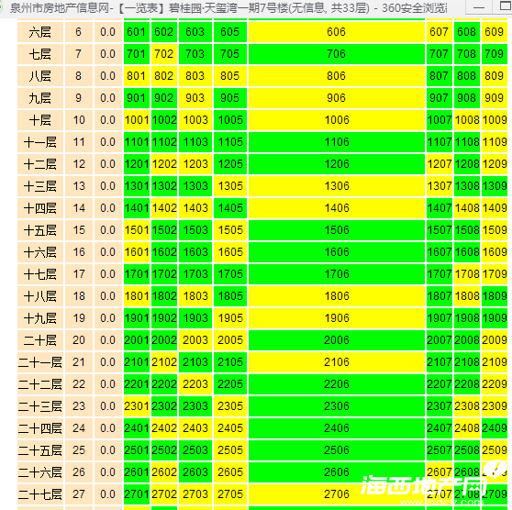This screenshot has width=512, height=510.
Task: Choose unit 1809 green cell
Action: pyautogui.click(x=494, y=296)
